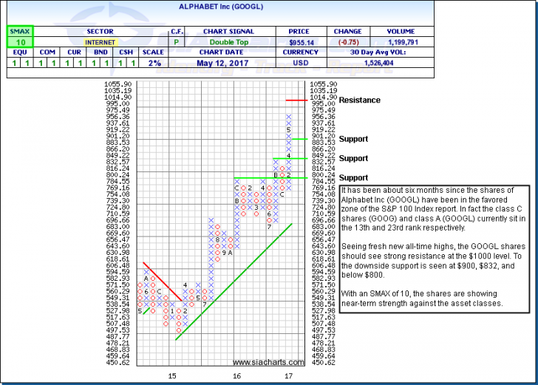Screen dimensions: 538x385
Task: Click the Support label beside 849.22
Action: [353, 158]
